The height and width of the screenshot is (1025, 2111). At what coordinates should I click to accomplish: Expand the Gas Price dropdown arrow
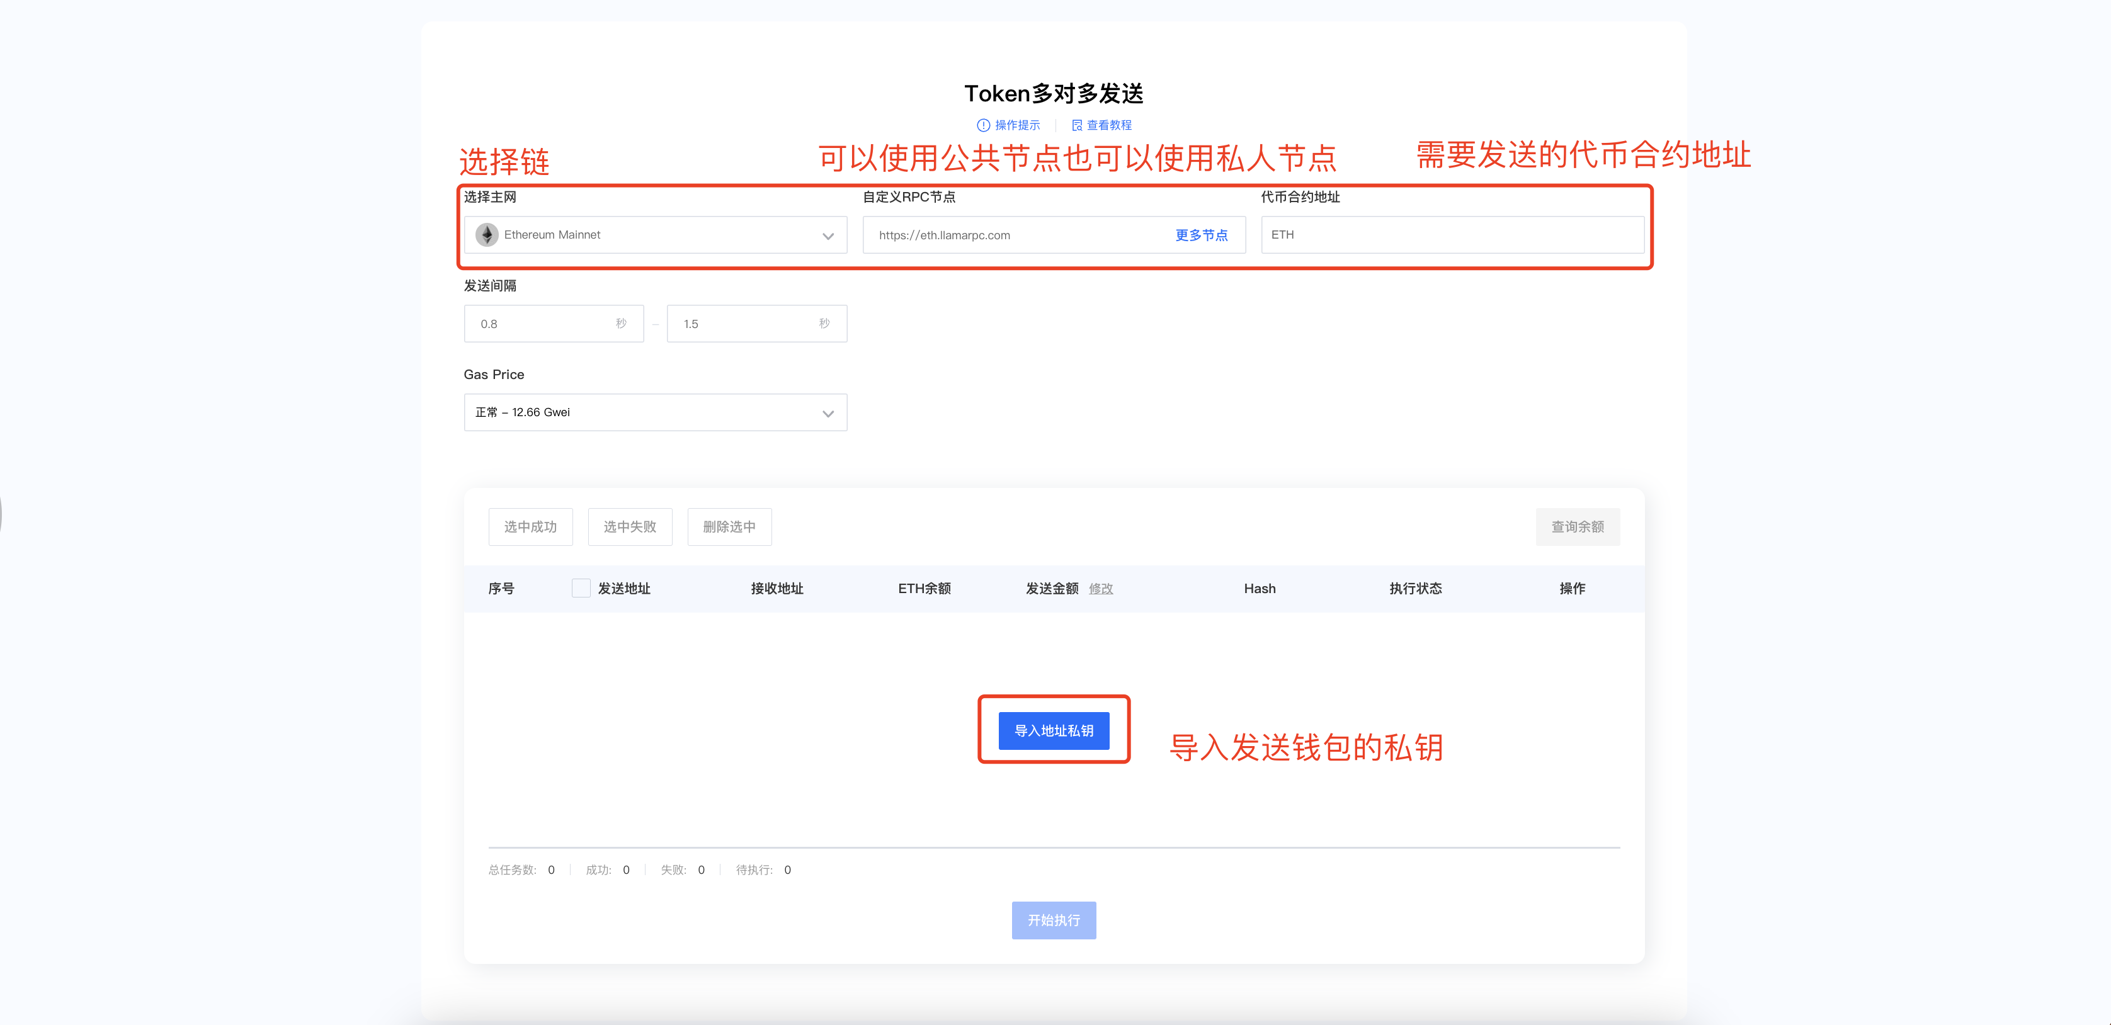coord(828,413)
